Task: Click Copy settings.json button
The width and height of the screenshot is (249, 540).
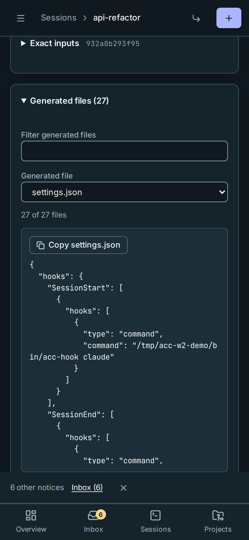Action: click(x=79, y=245)
